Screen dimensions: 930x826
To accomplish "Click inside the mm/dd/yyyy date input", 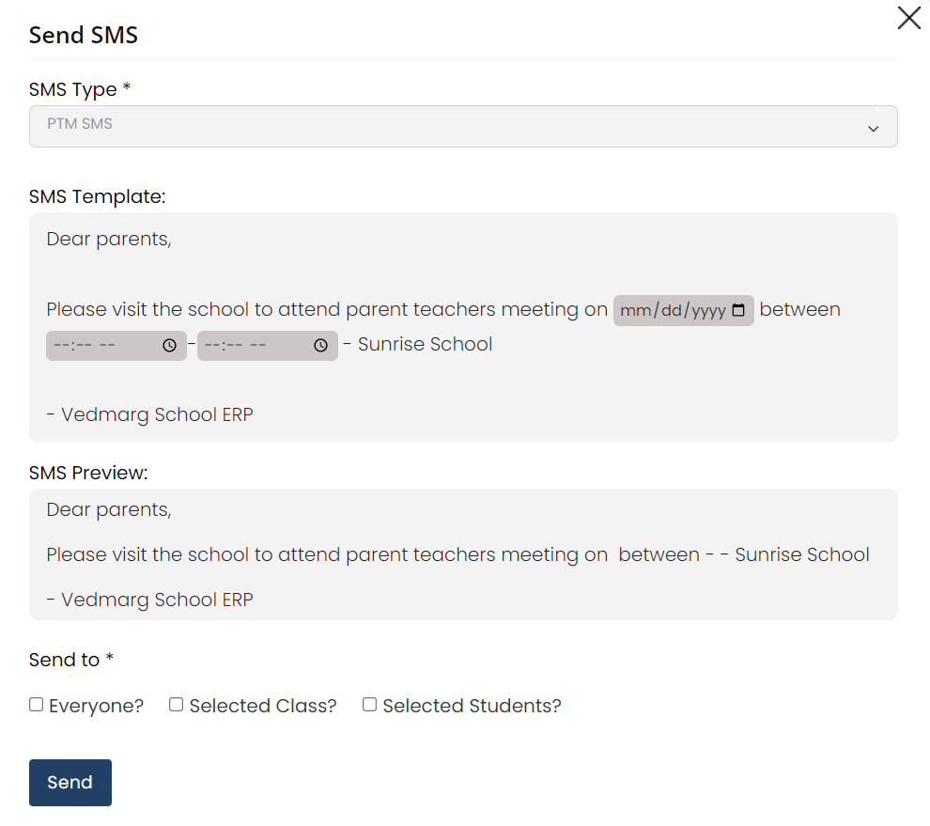I will click(672, 310).
